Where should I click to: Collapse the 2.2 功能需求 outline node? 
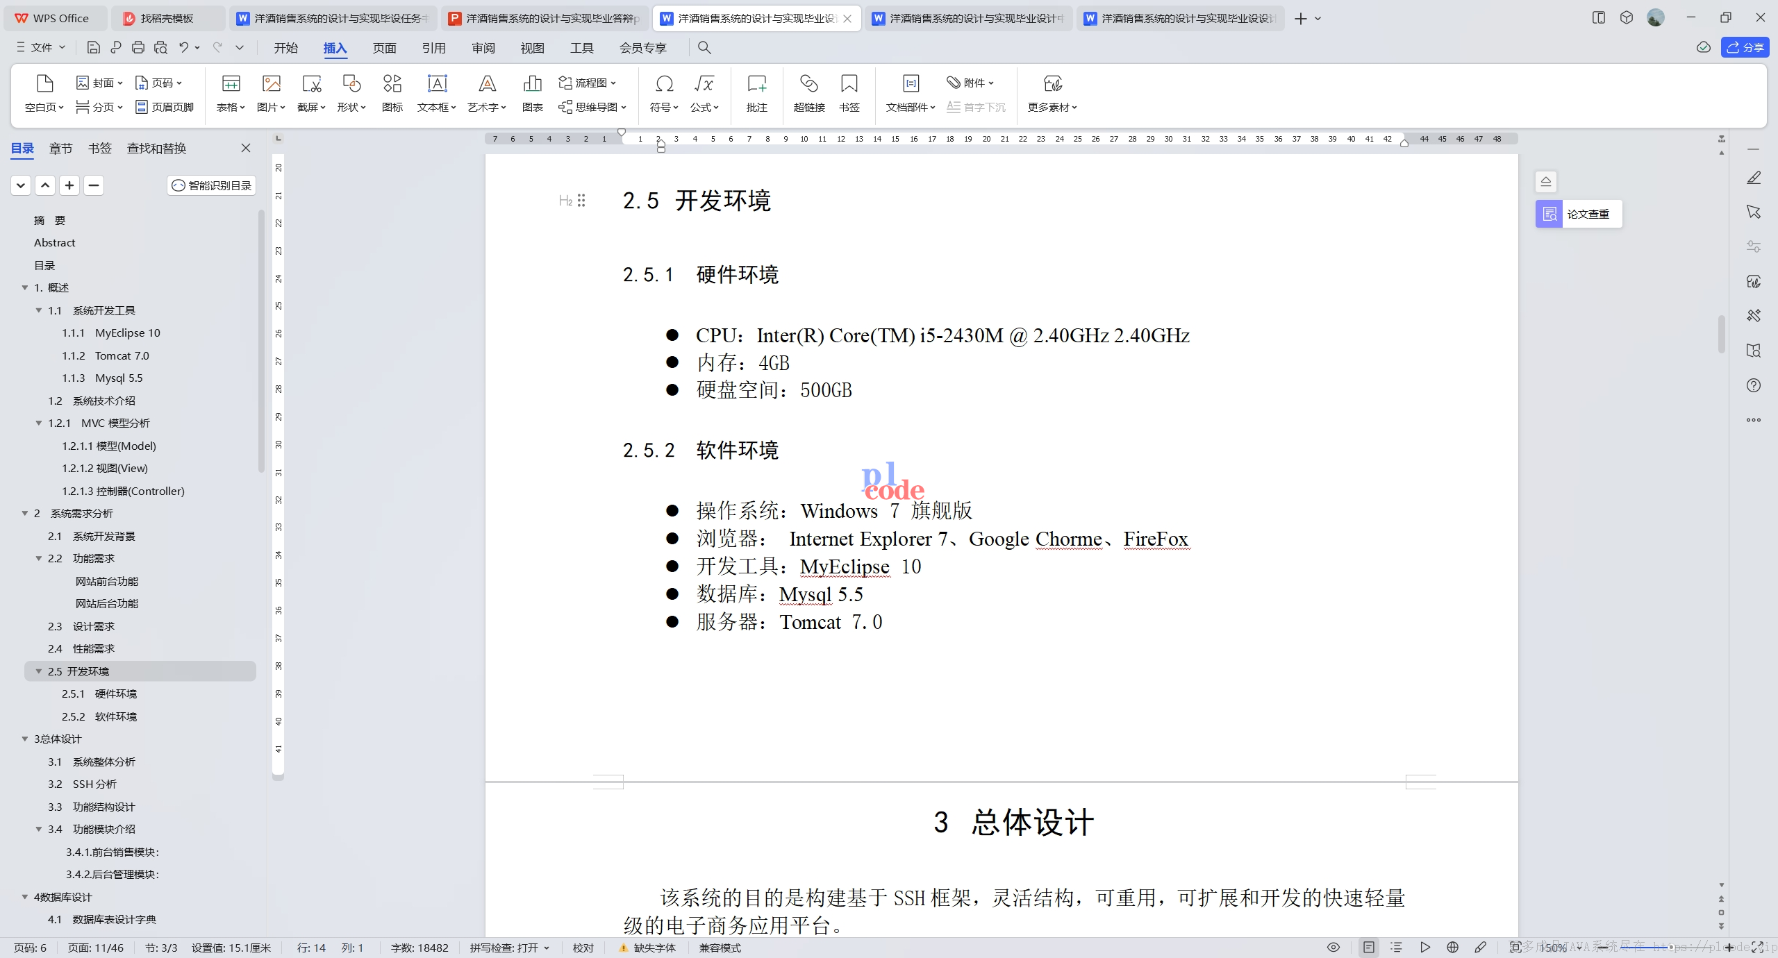coord(39,558)
